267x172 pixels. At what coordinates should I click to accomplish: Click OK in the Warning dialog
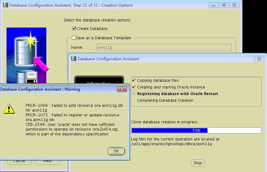pyautogui.click(x=116, y=151)
